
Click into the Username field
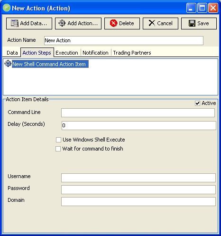[x=138, y=178]
